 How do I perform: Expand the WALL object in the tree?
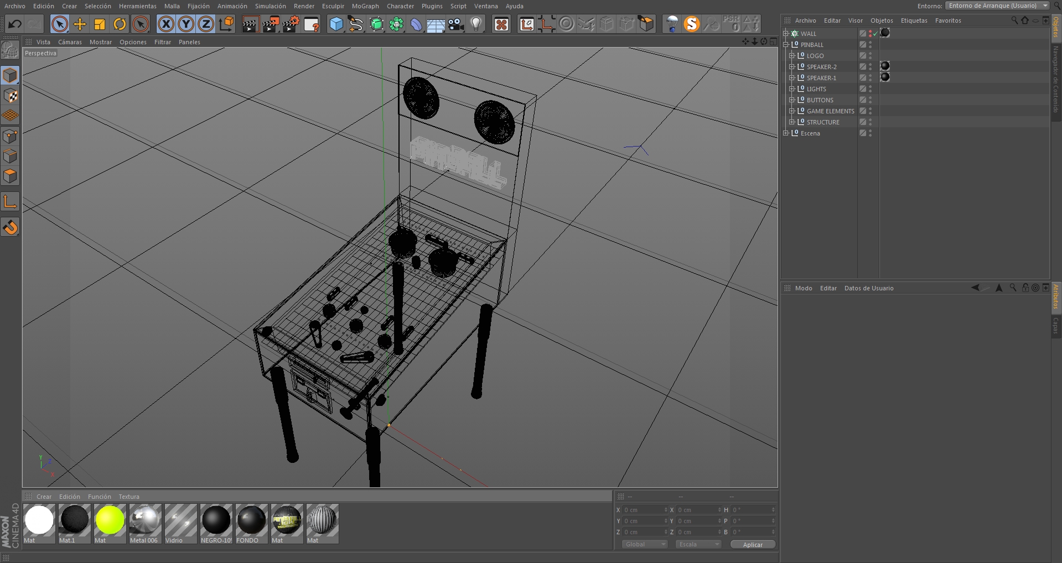click(786, 34)
